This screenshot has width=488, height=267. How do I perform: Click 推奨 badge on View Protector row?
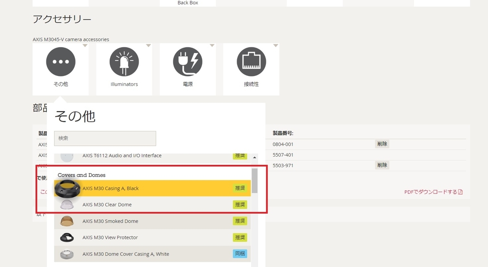click(240, 237)
